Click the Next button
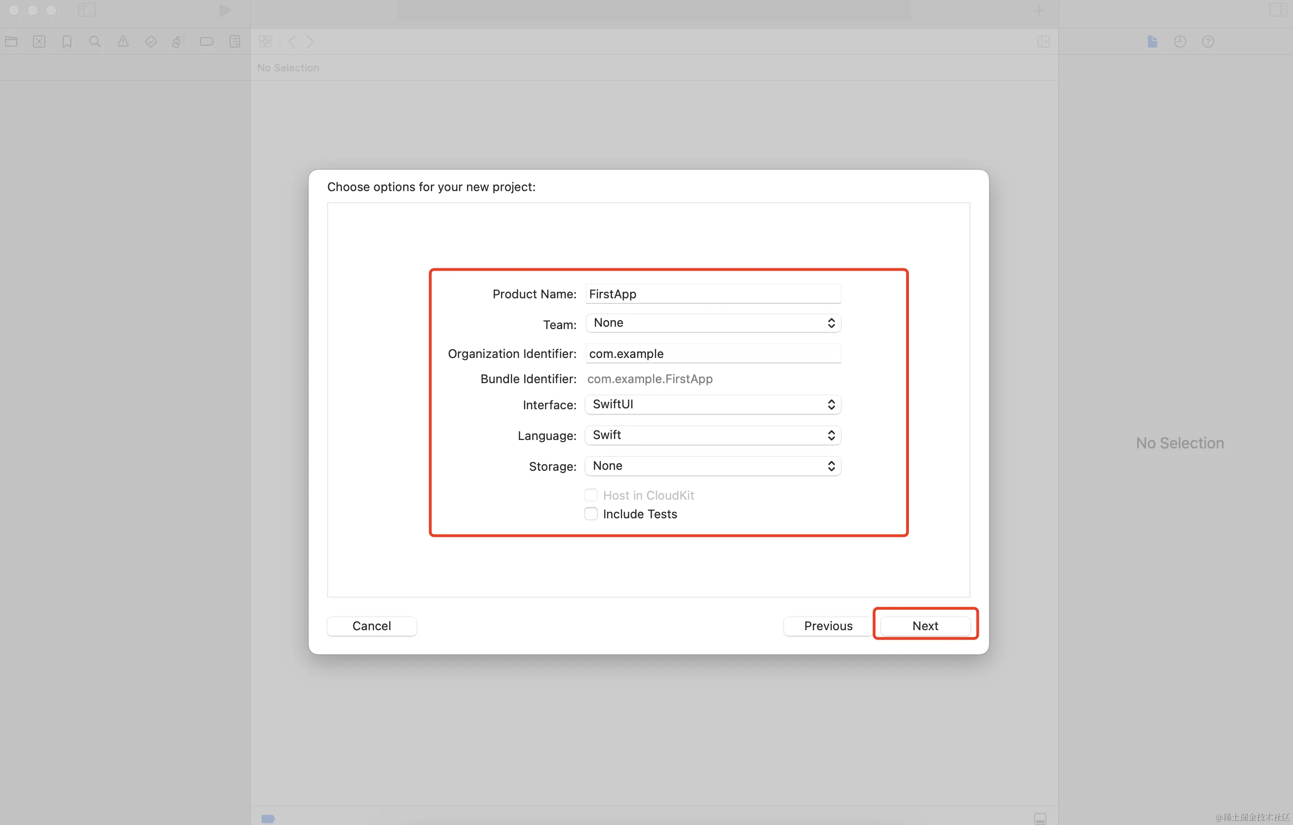Screen dimensions: 1293x825 point(925,626)
